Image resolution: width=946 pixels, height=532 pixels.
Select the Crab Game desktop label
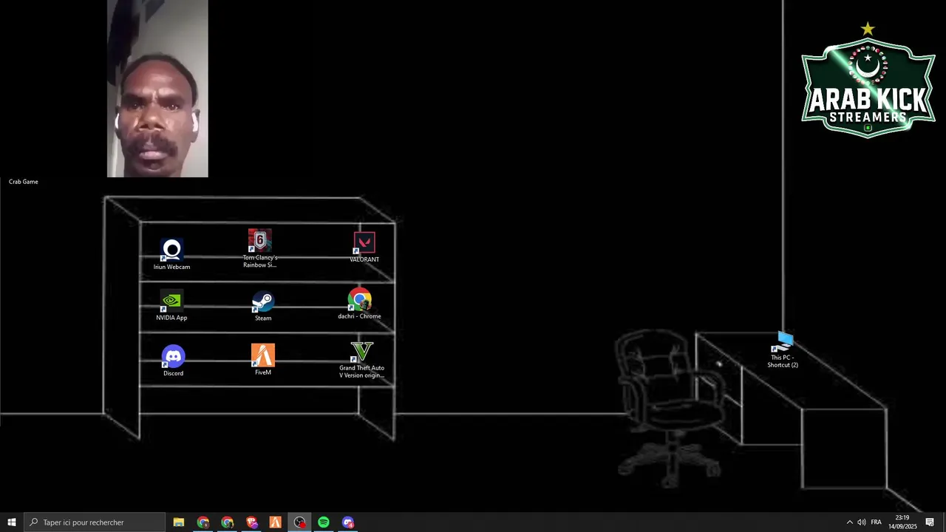pyautogui.click(x=24, y=182)
